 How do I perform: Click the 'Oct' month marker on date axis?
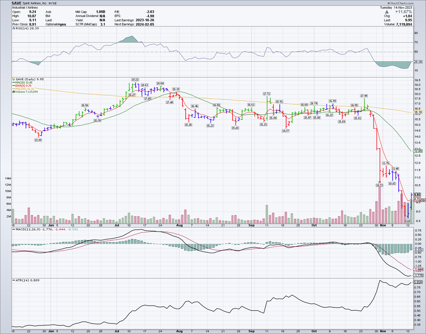314,225
